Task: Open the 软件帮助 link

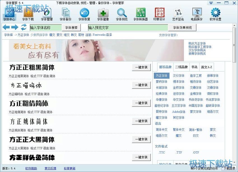Action: 31,168
